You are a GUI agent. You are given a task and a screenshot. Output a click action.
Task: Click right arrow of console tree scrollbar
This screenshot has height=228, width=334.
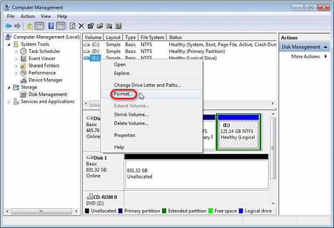(x=76, y=211)
